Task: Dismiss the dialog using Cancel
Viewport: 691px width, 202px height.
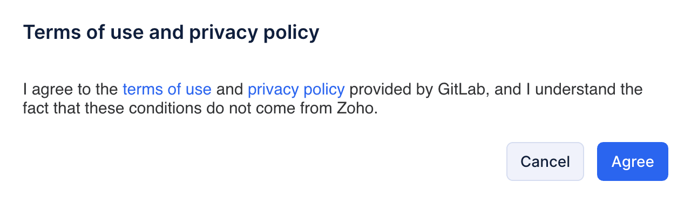Action: tap(545, 161)
